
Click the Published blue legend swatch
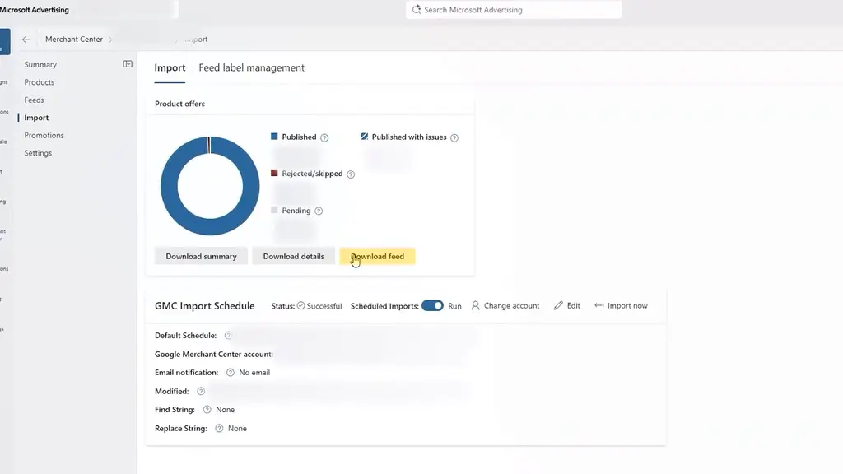[x=274, y=137]
